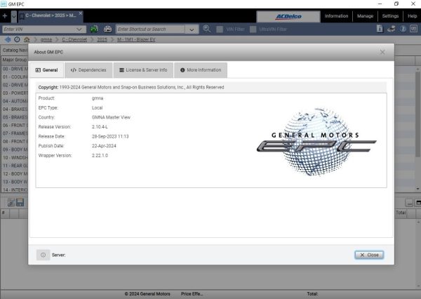Click the ACDelco logo button
The height and width of the screenshot is (299, 421).
point(288,16)
